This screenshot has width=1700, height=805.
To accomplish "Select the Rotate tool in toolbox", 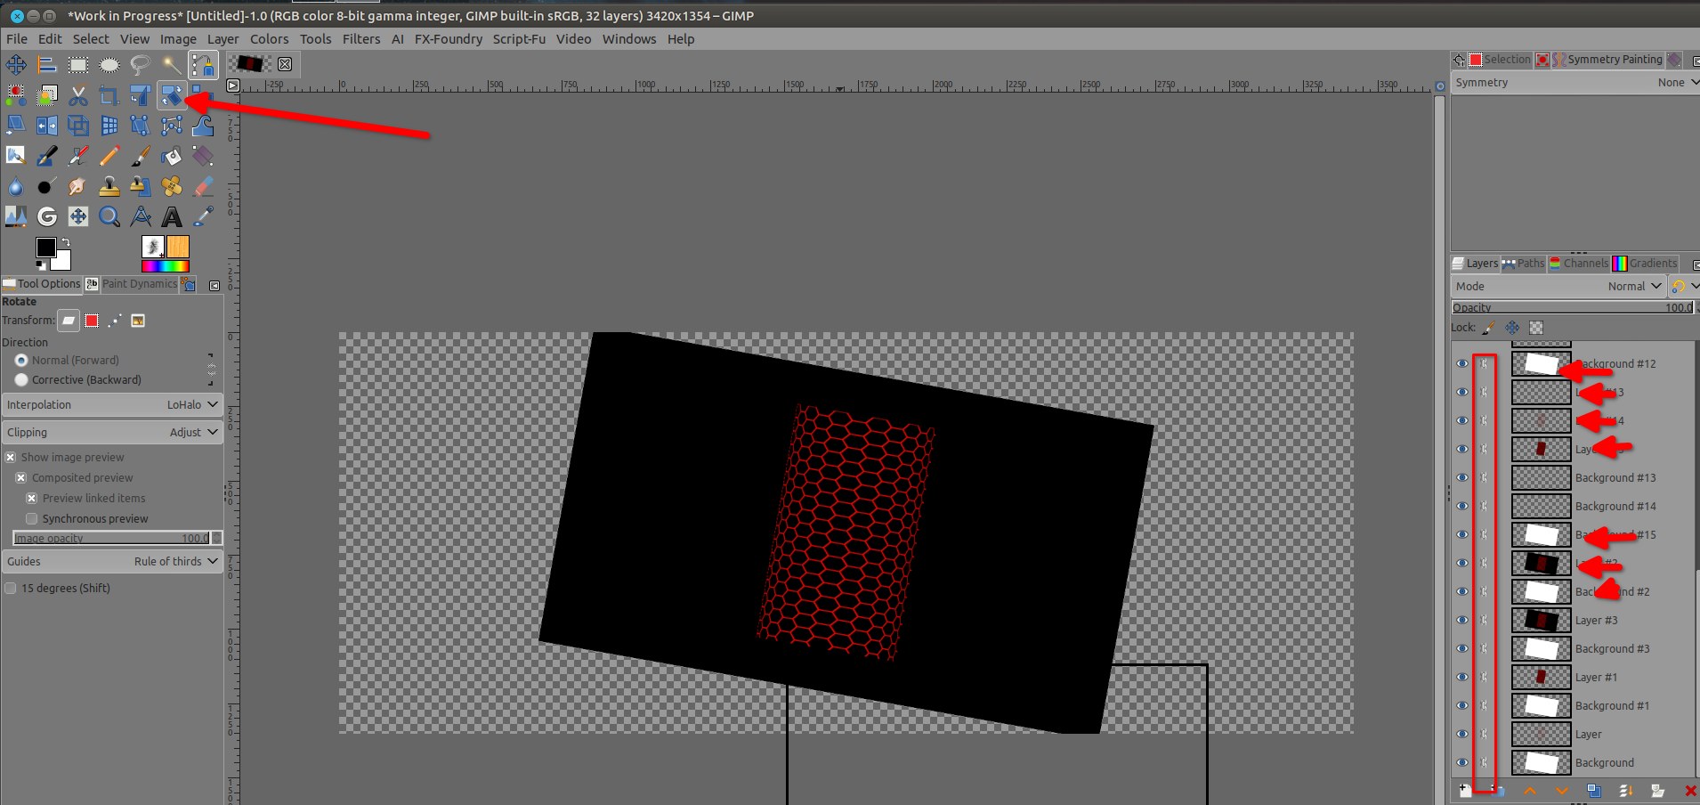I will 171,95.
